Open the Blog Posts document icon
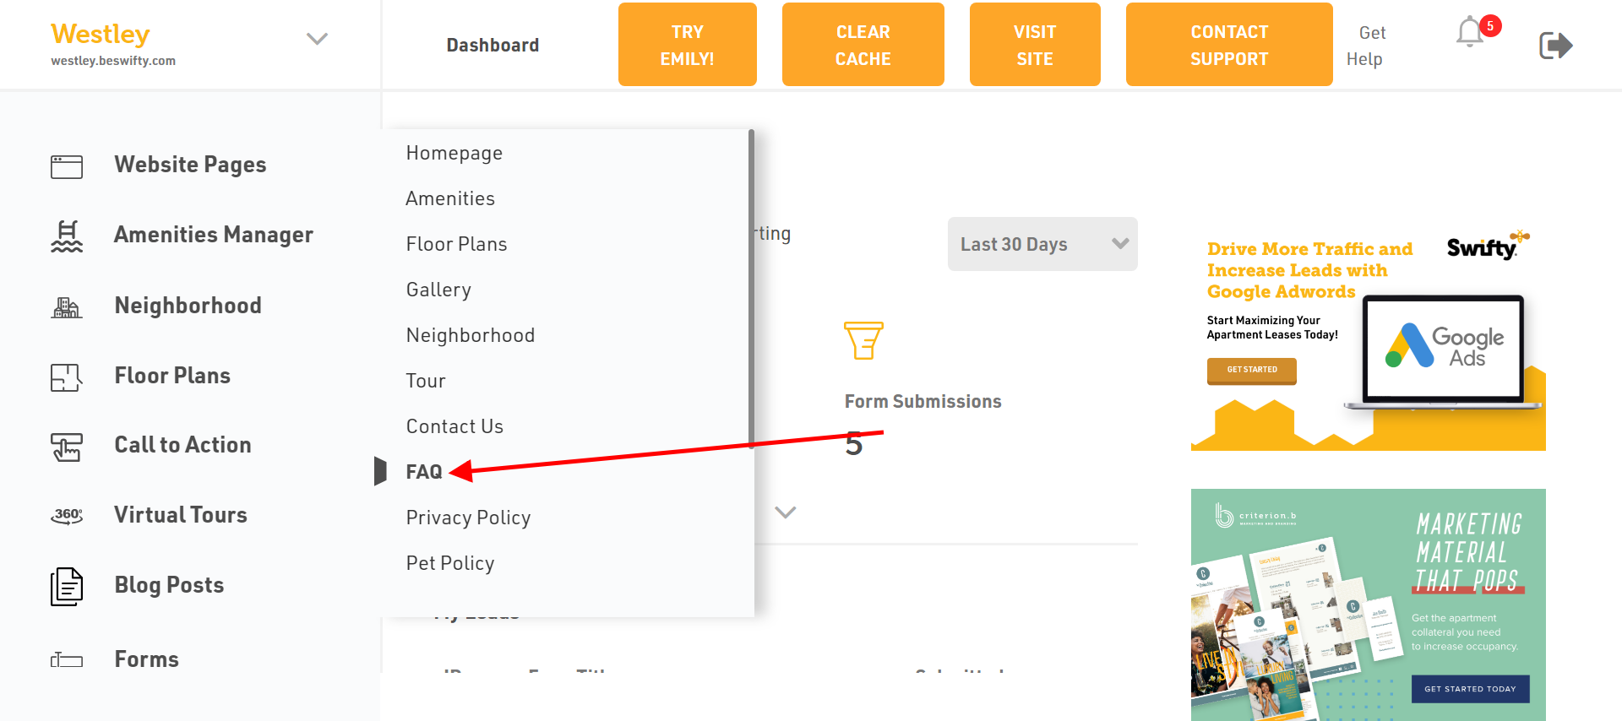Viewport: 1622px width, 721px height. 67,587
